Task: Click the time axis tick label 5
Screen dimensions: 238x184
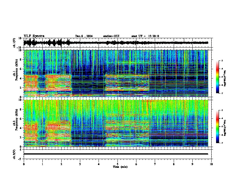Action: tap(117, 164)
